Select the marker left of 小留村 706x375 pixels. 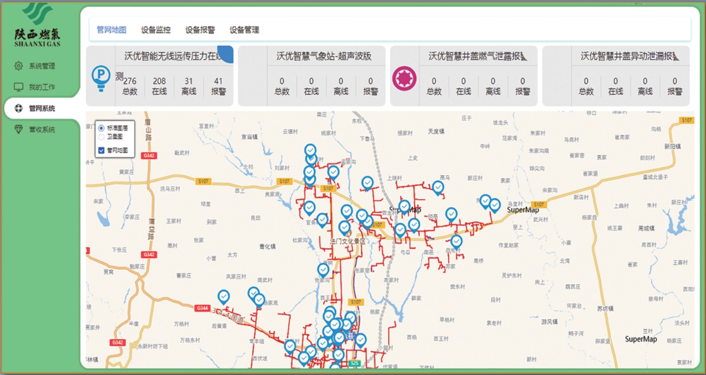[x=361, y=341]
